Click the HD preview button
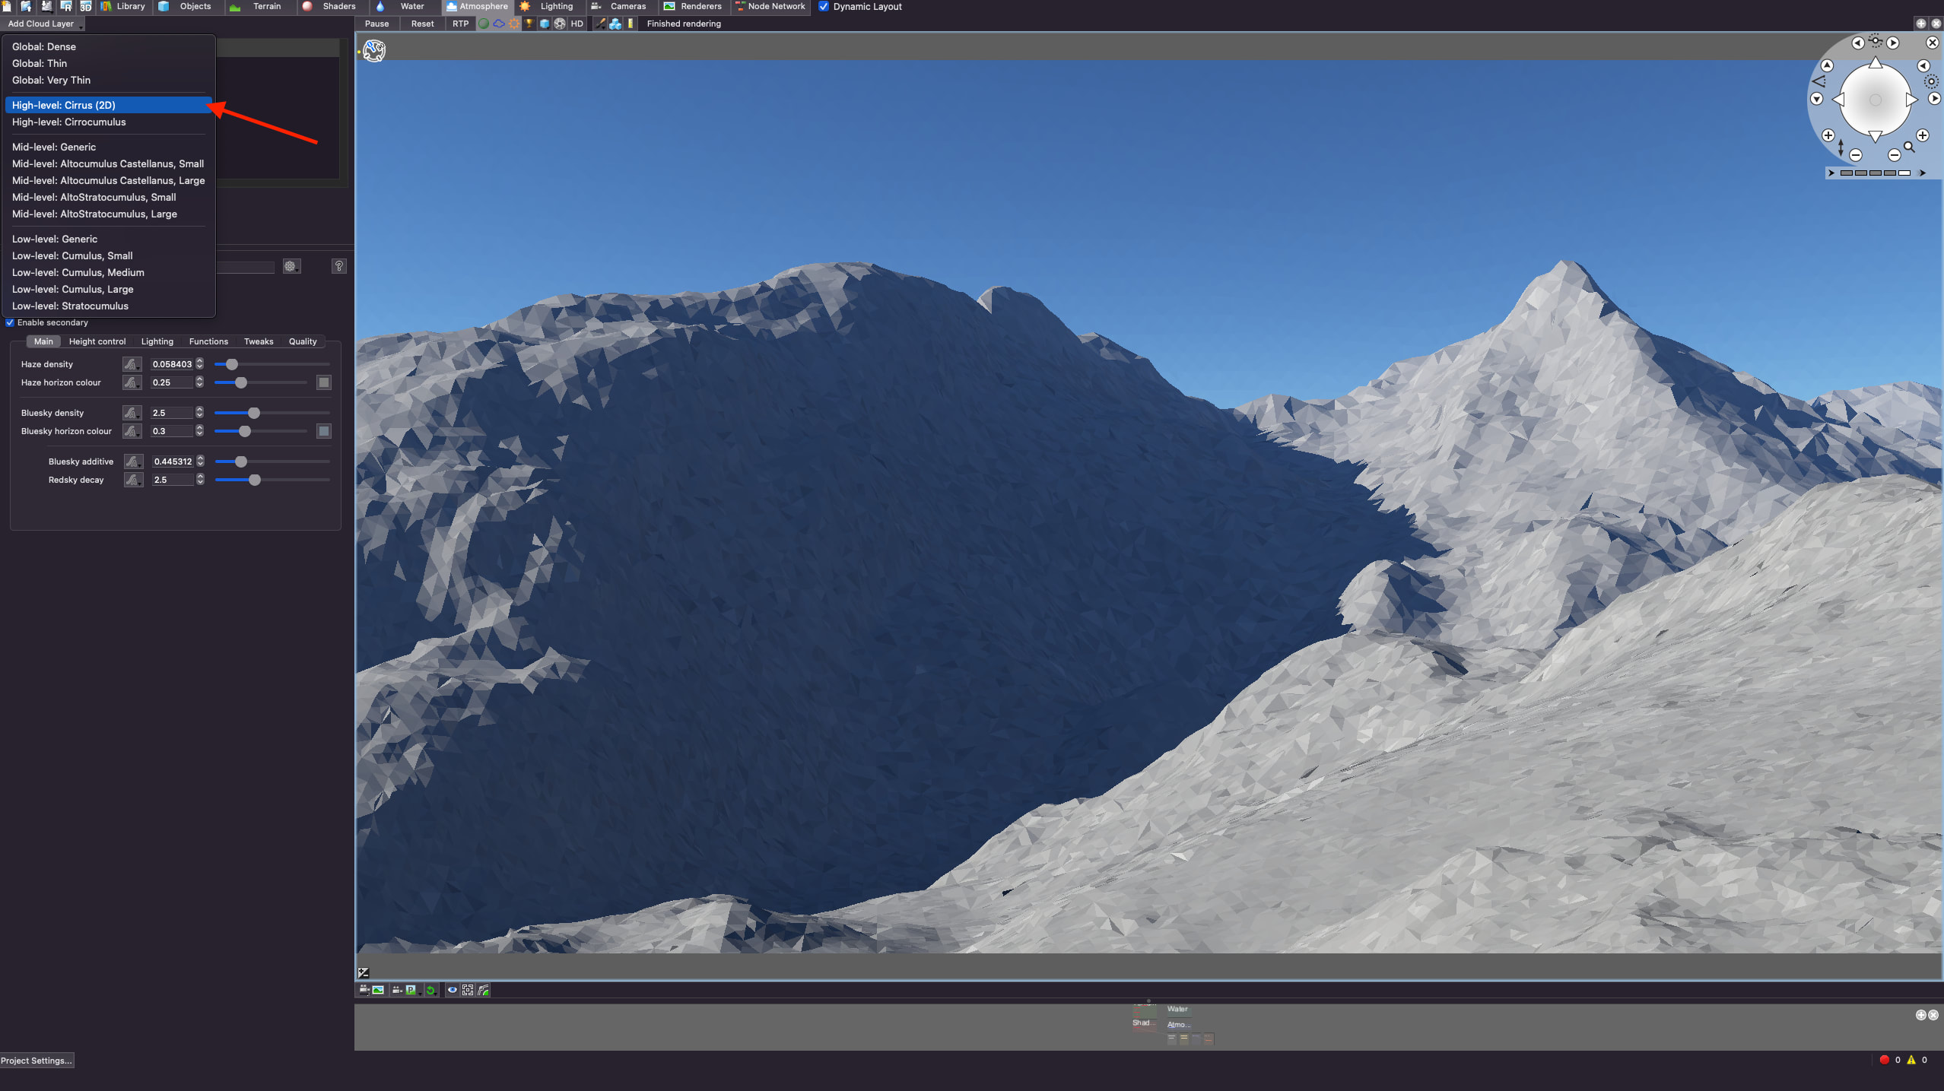1944x1091 pixels. (x=577, y=24)
